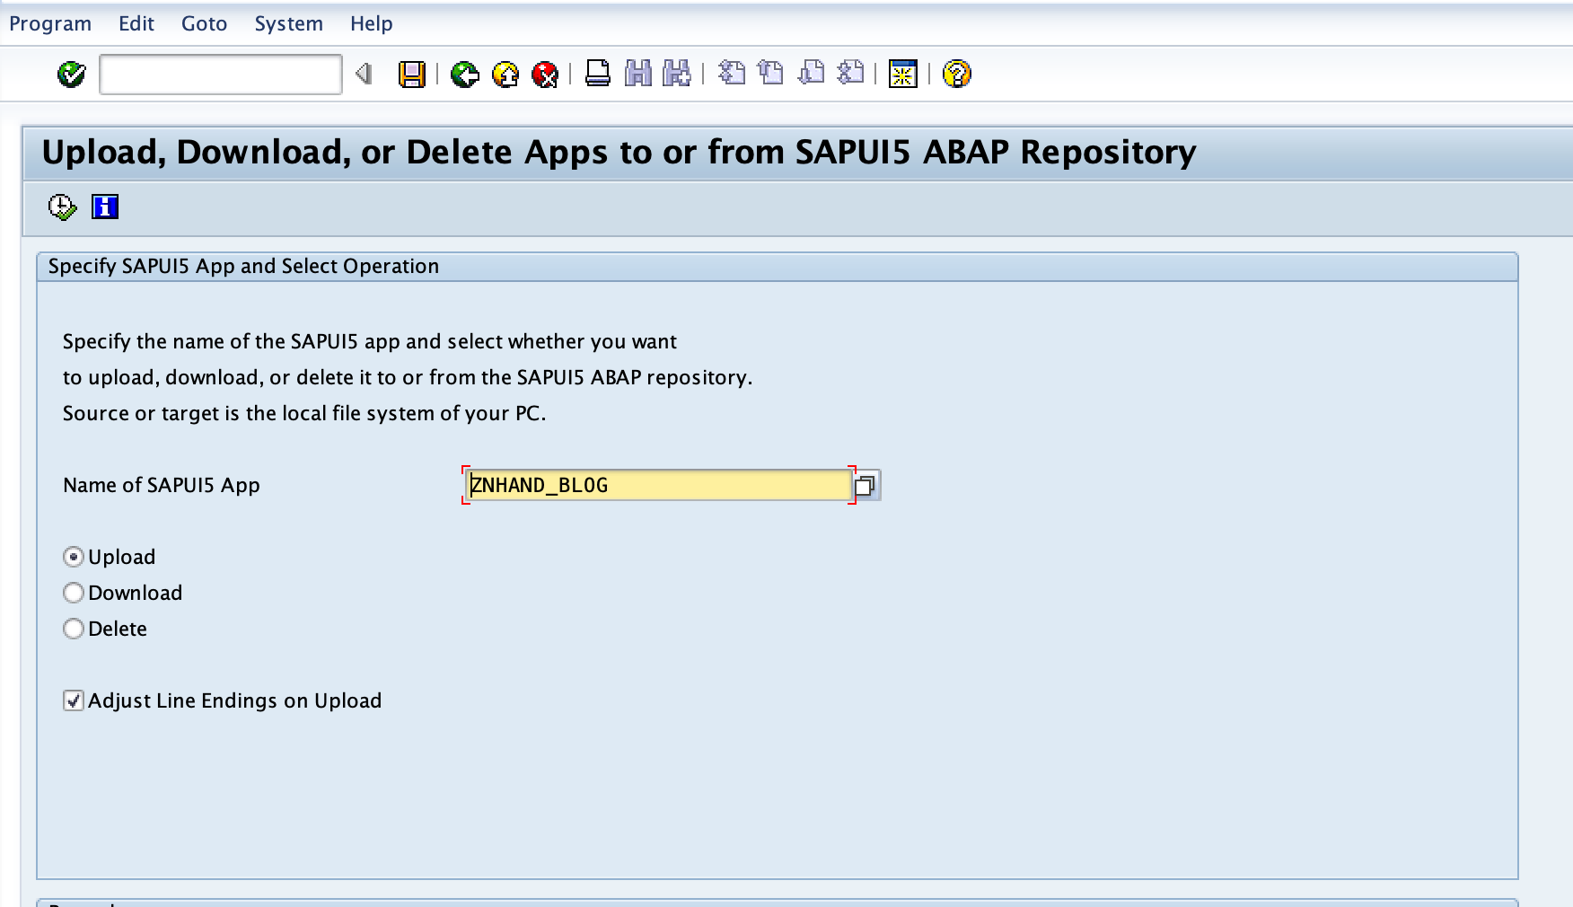Open the Program menu
Image resolution: width=1573 pixels, height=907 pixels.
(50, 23)
